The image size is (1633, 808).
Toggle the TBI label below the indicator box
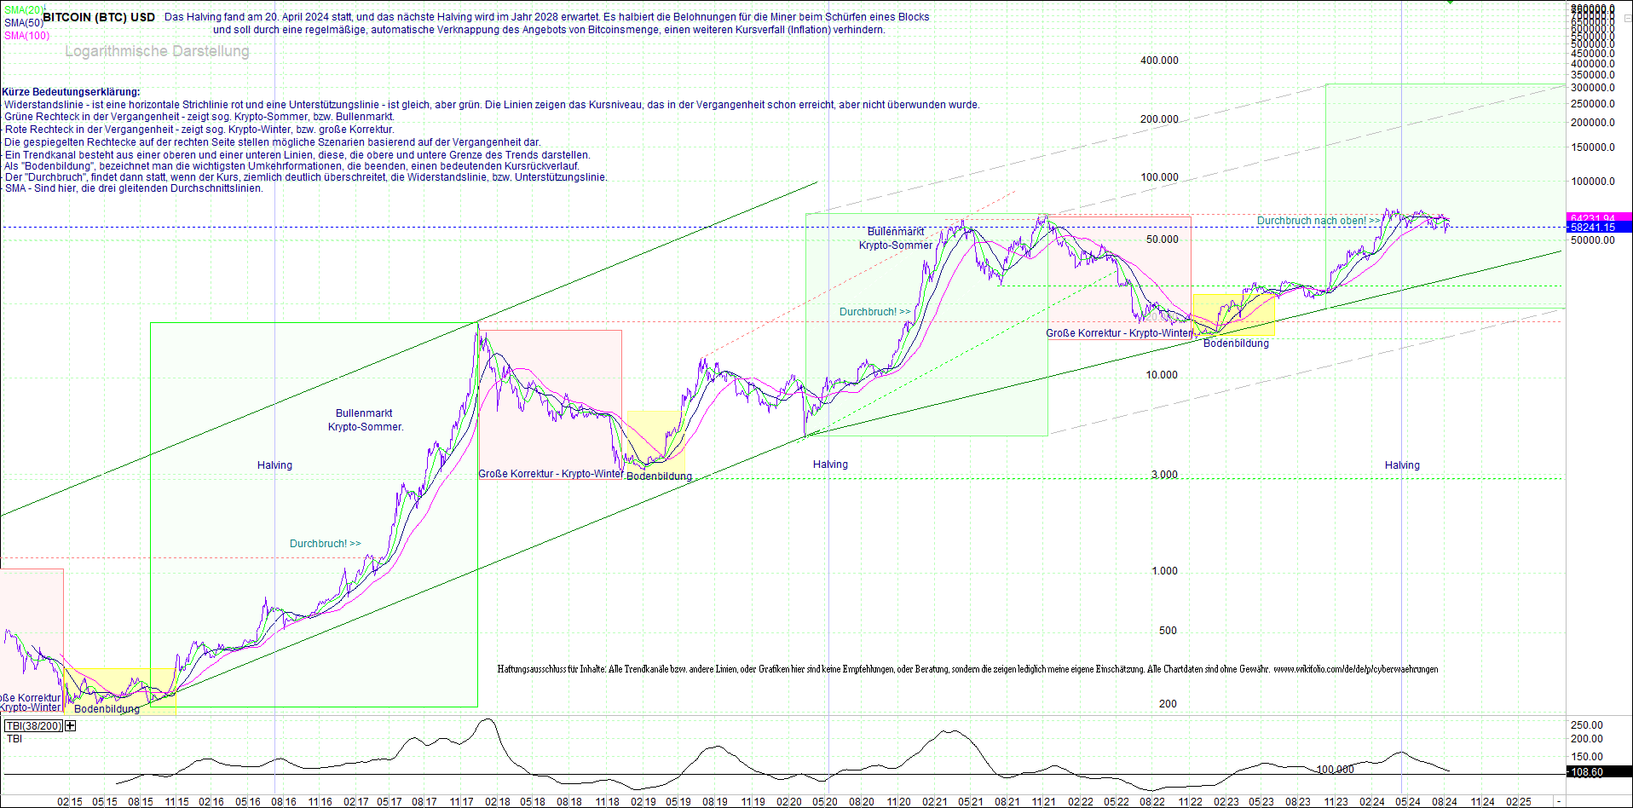14,738
